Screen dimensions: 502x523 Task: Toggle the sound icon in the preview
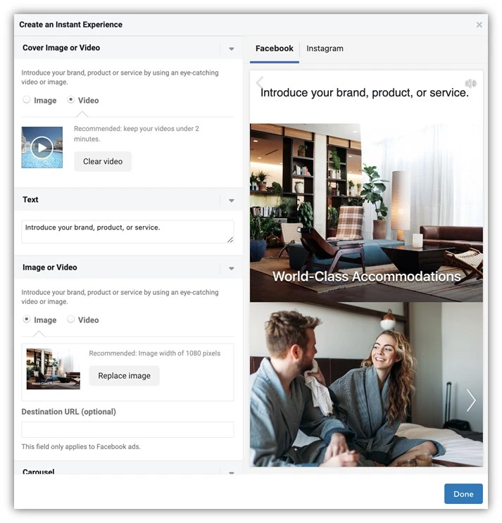point(470,83)
